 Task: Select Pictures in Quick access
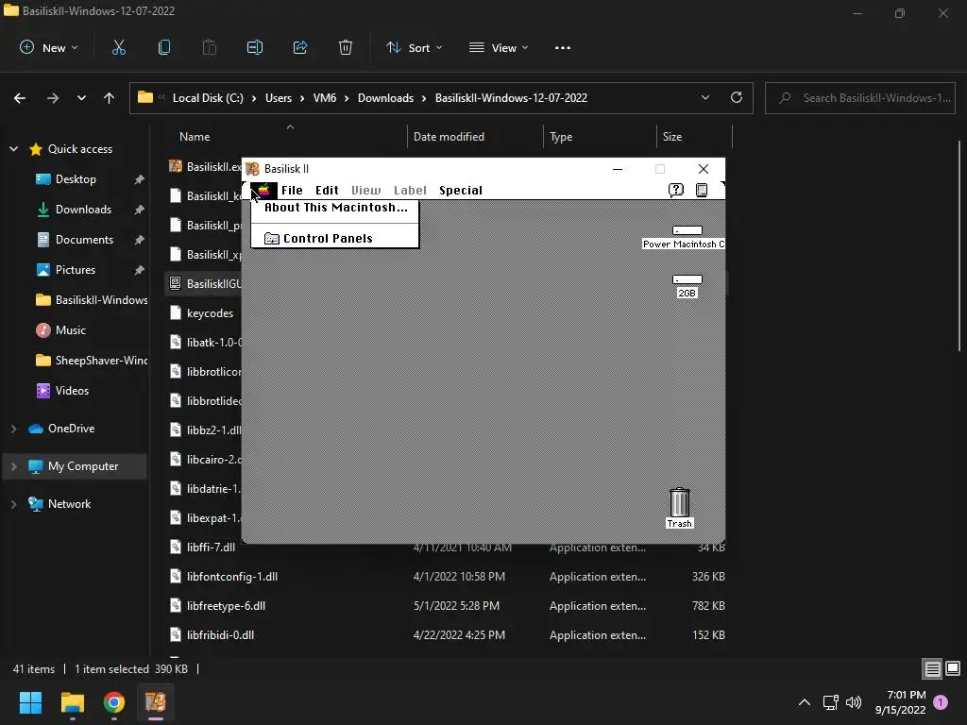tap(76, 270)
